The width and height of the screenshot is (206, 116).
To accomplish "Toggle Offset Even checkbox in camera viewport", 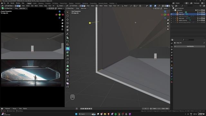I will [5, 8].
